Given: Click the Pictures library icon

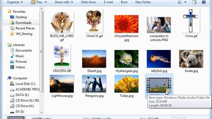Looking at the screenshot, I should pos(12,61).
